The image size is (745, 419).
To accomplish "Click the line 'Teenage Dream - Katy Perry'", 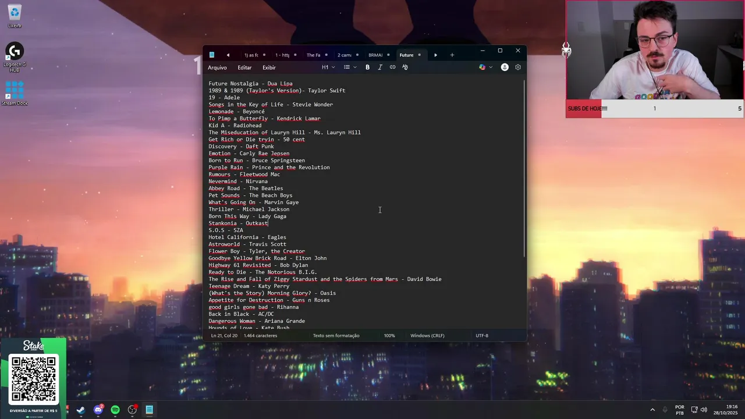I will [x=249, y=286].
